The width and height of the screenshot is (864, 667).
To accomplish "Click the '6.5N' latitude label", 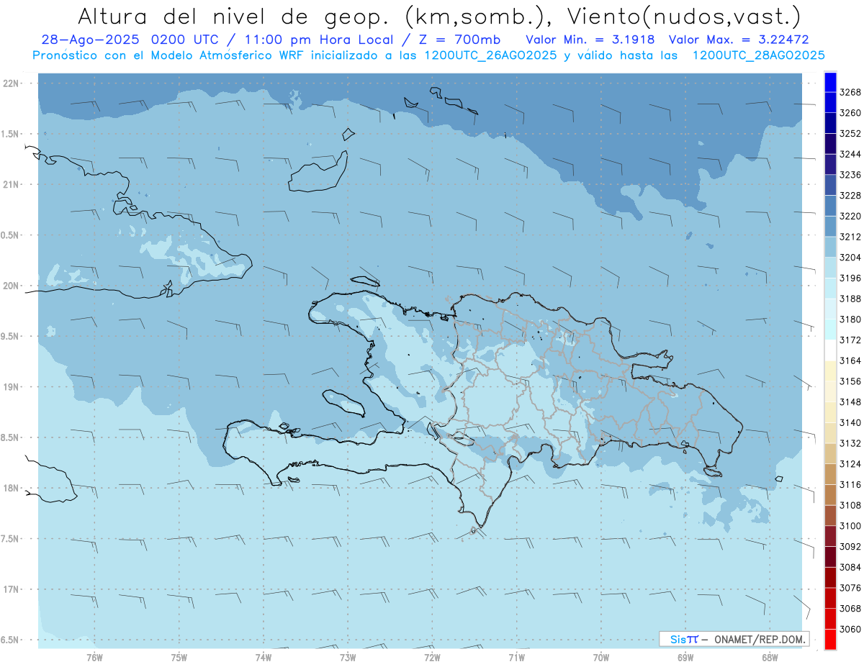I will coord(10,640).
